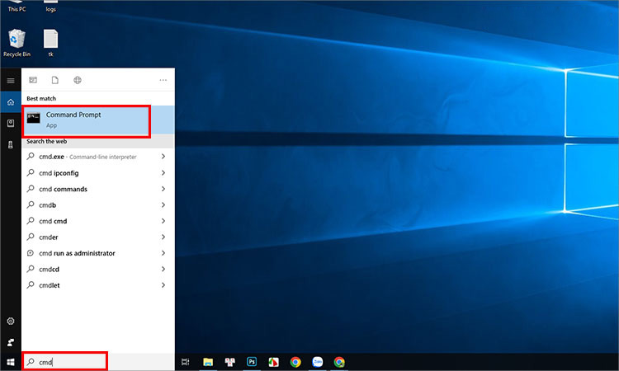Filter search results by Web globe icon

point(78,80)
